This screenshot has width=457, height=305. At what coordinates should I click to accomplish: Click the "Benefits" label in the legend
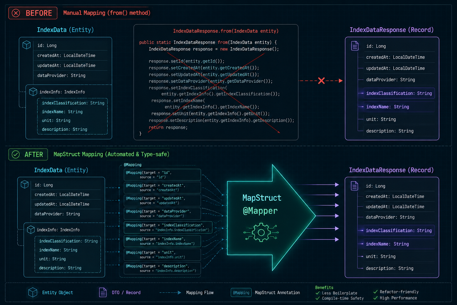click(324, 287)
